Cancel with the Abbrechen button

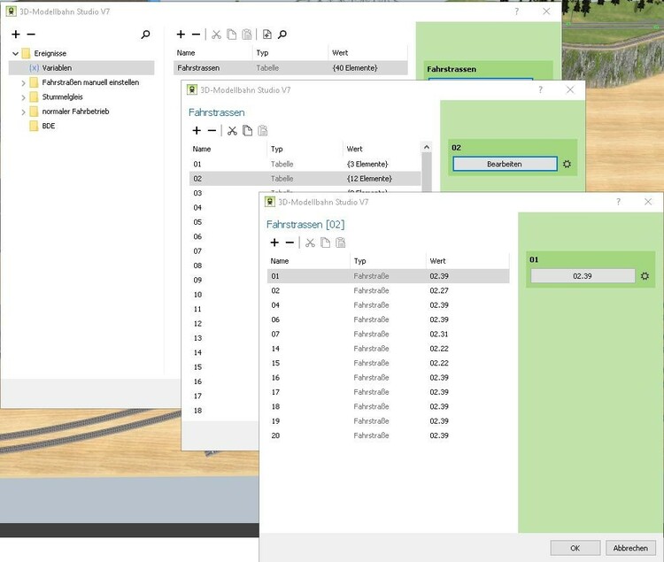(x=630, y=548)
